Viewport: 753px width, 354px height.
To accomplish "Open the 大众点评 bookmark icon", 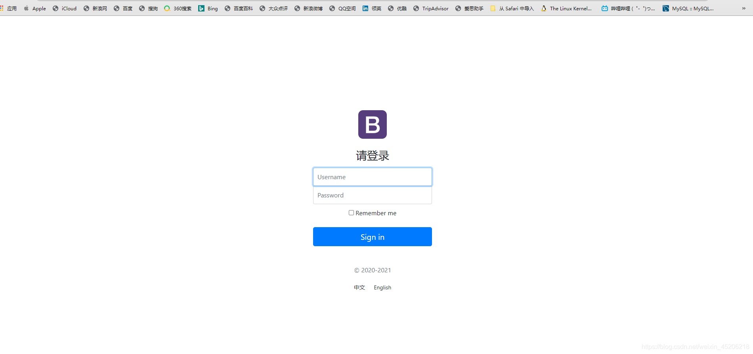I will pos(262,8).
